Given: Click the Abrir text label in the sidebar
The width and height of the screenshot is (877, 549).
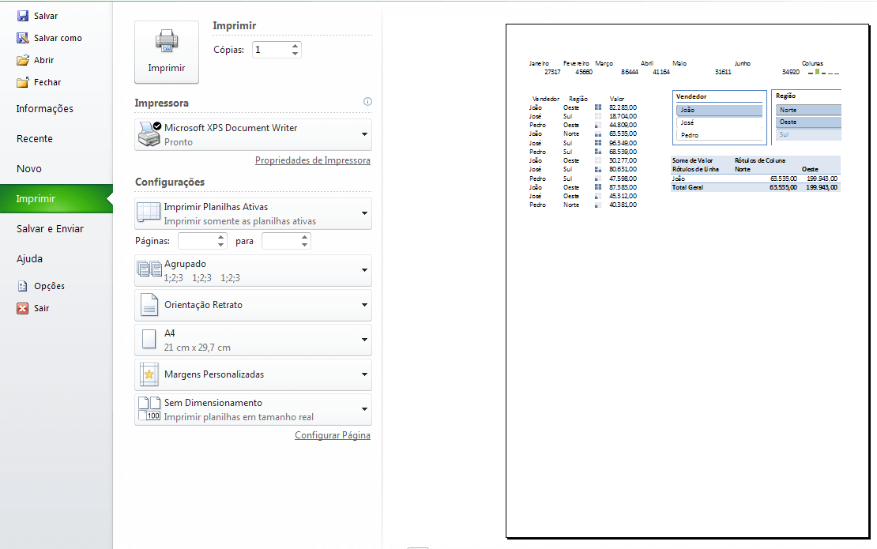Looking at the screenshot, I should (43, 60).
